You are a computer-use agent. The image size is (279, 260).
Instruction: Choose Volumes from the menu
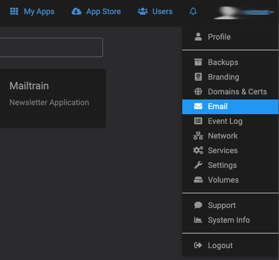pyautogui.click(x=230, y=180)
